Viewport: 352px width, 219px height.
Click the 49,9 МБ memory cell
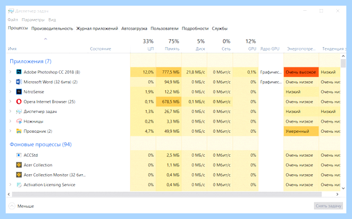169,131
